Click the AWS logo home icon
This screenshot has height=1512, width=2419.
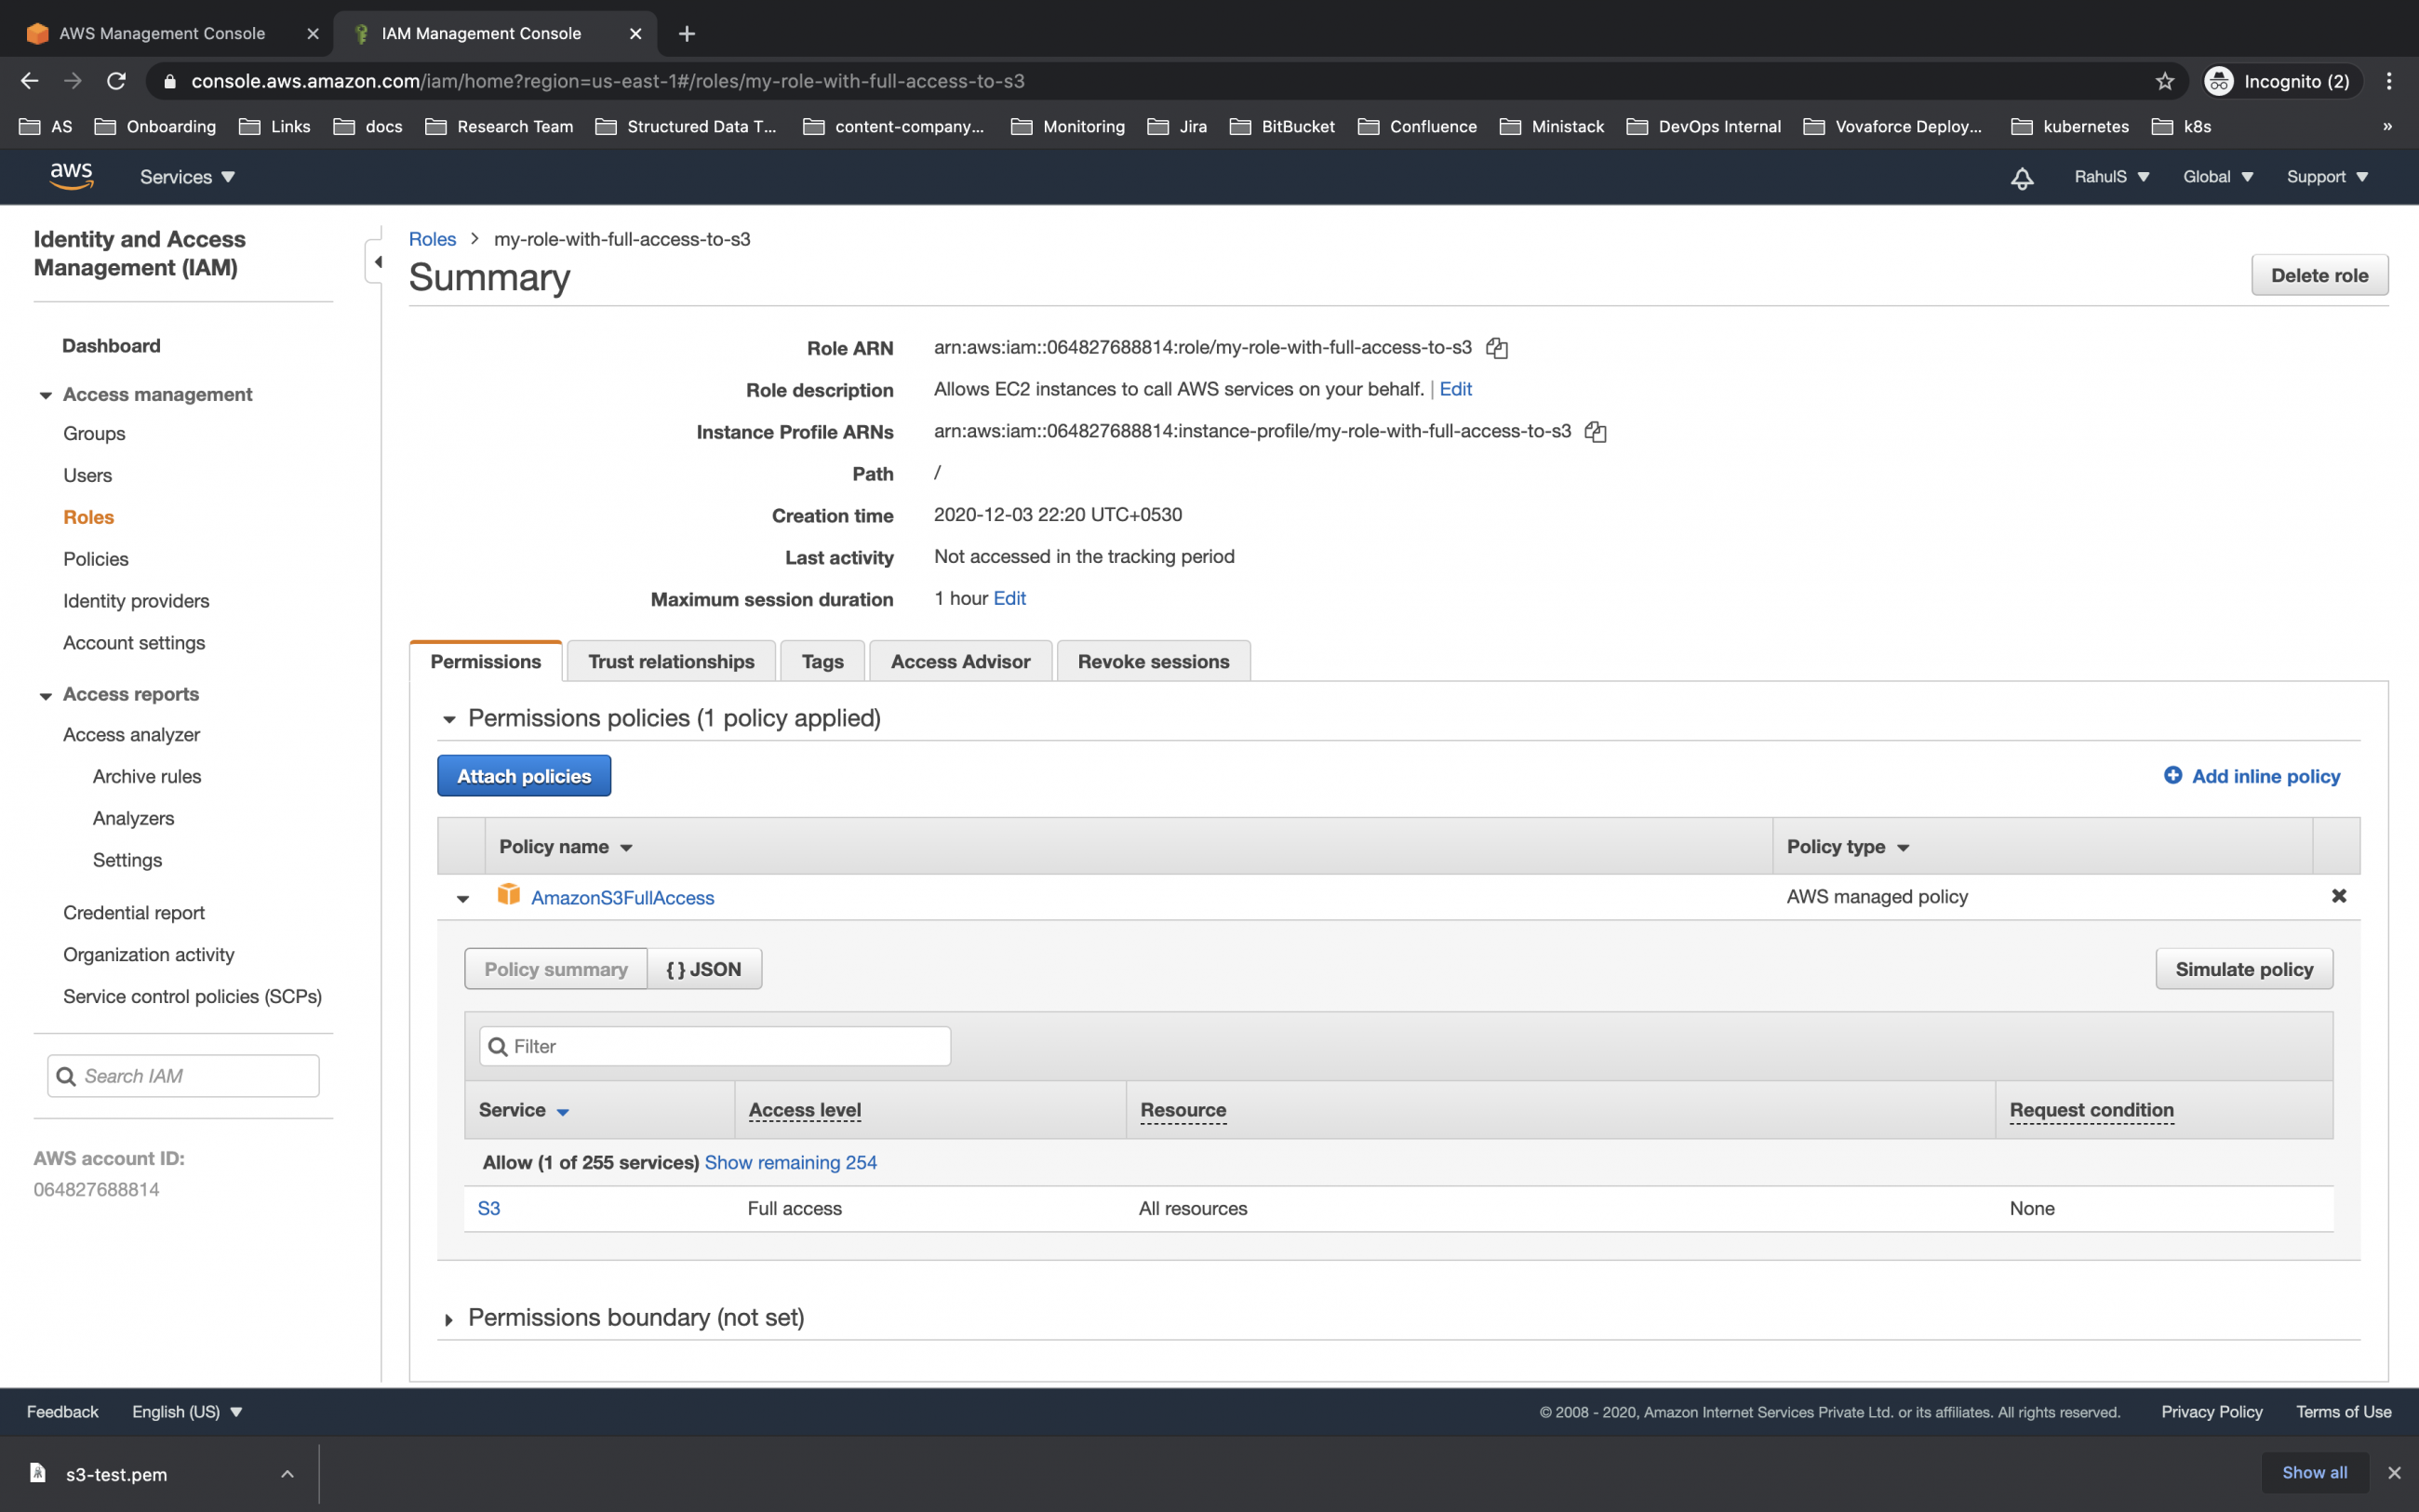(71, 177)
